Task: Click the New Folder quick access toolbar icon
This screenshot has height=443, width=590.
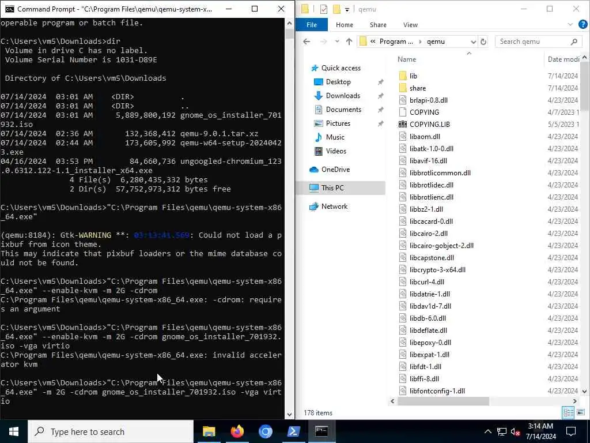Action: click(336, 9)
